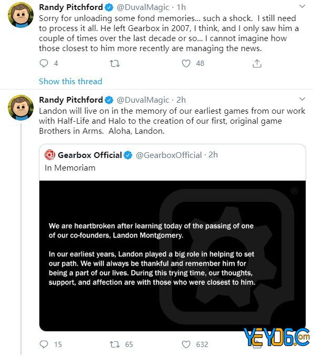Expand the second tweet's chevron menu
Viewport: 313px width, 357px height.
[302, 99]
